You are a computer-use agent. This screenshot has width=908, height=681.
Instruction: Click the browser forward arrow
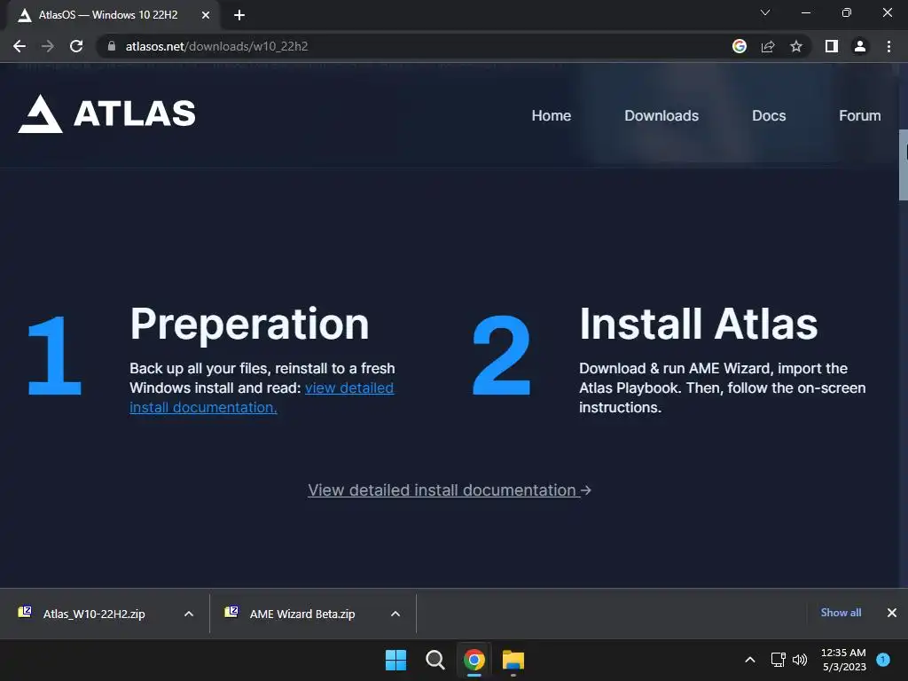click(48, 46)
